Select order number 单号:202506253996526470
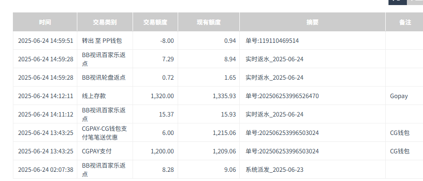Viewport: 423px width, 181px height. 282,96
